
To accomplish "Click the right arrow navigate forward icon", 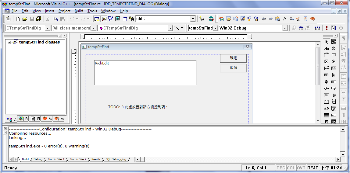I will coord(270,19).
